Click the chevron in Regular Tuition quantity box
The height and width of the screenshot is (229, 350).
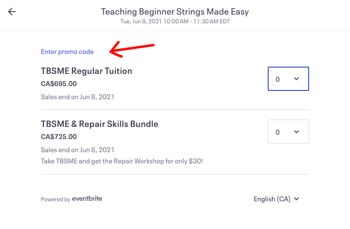296,79
